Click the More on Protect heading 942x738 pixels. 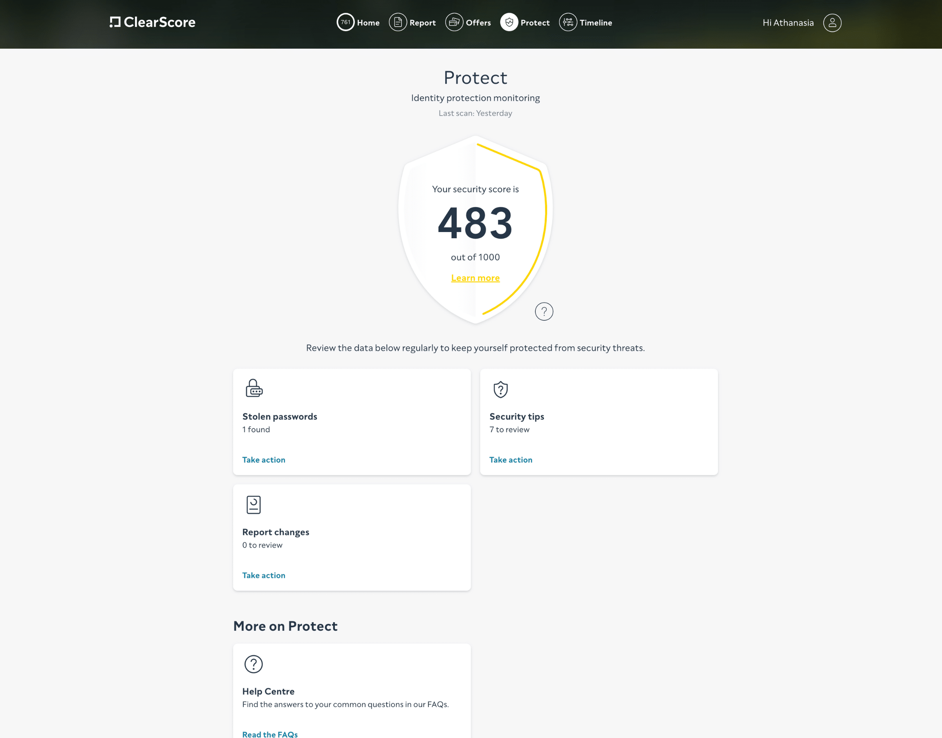click(x=285, y=626)
